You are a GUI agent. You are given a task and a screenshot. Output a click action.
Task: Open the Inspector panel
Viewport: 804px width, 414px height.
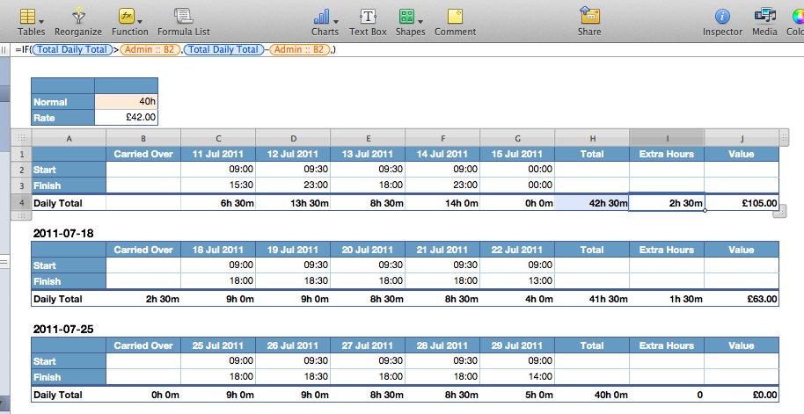coord(722,17)
